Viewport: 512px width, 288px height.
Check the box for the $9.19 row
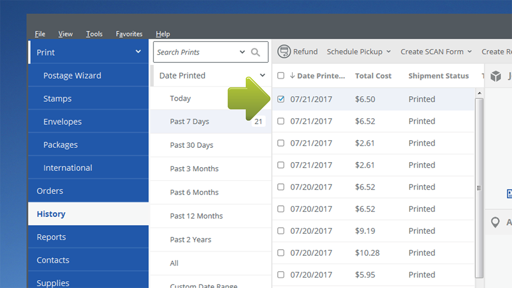(281, 231)
